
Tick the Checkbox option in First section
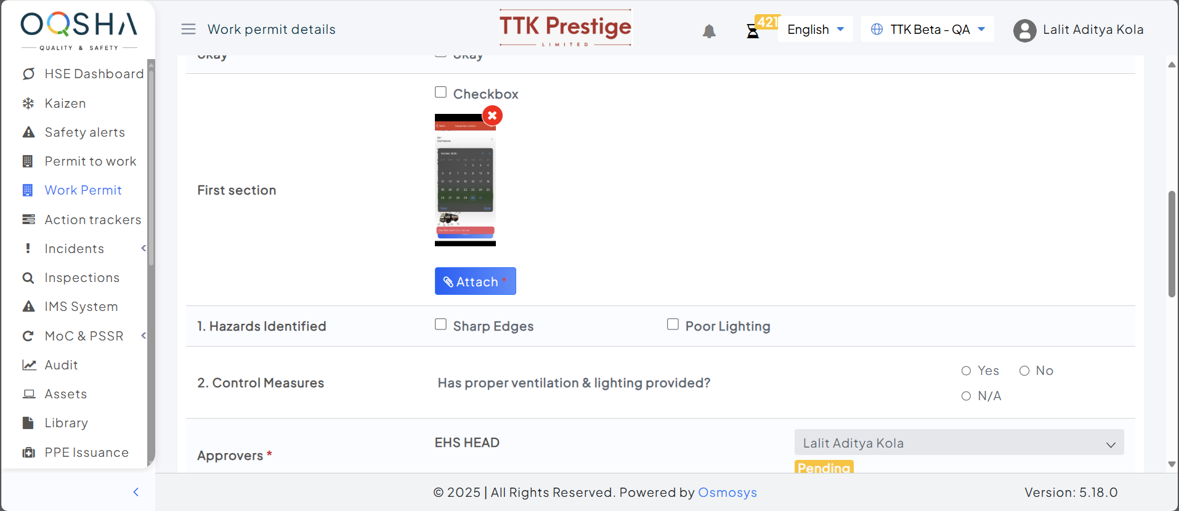coord(440,92)
